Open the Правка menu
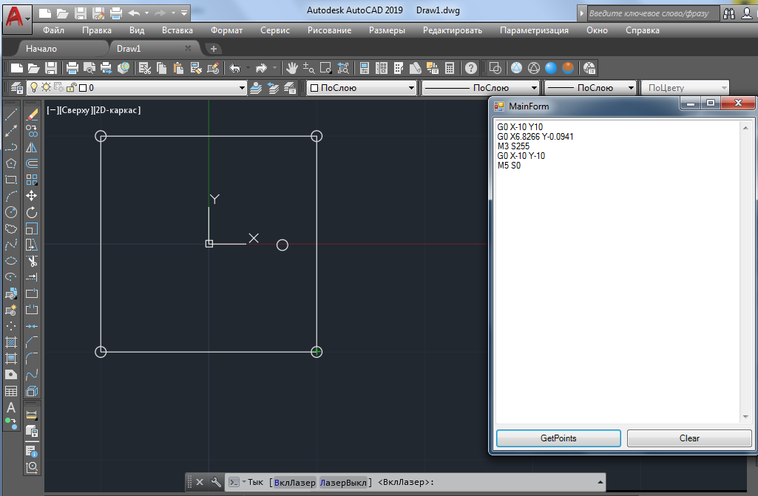 97,30
